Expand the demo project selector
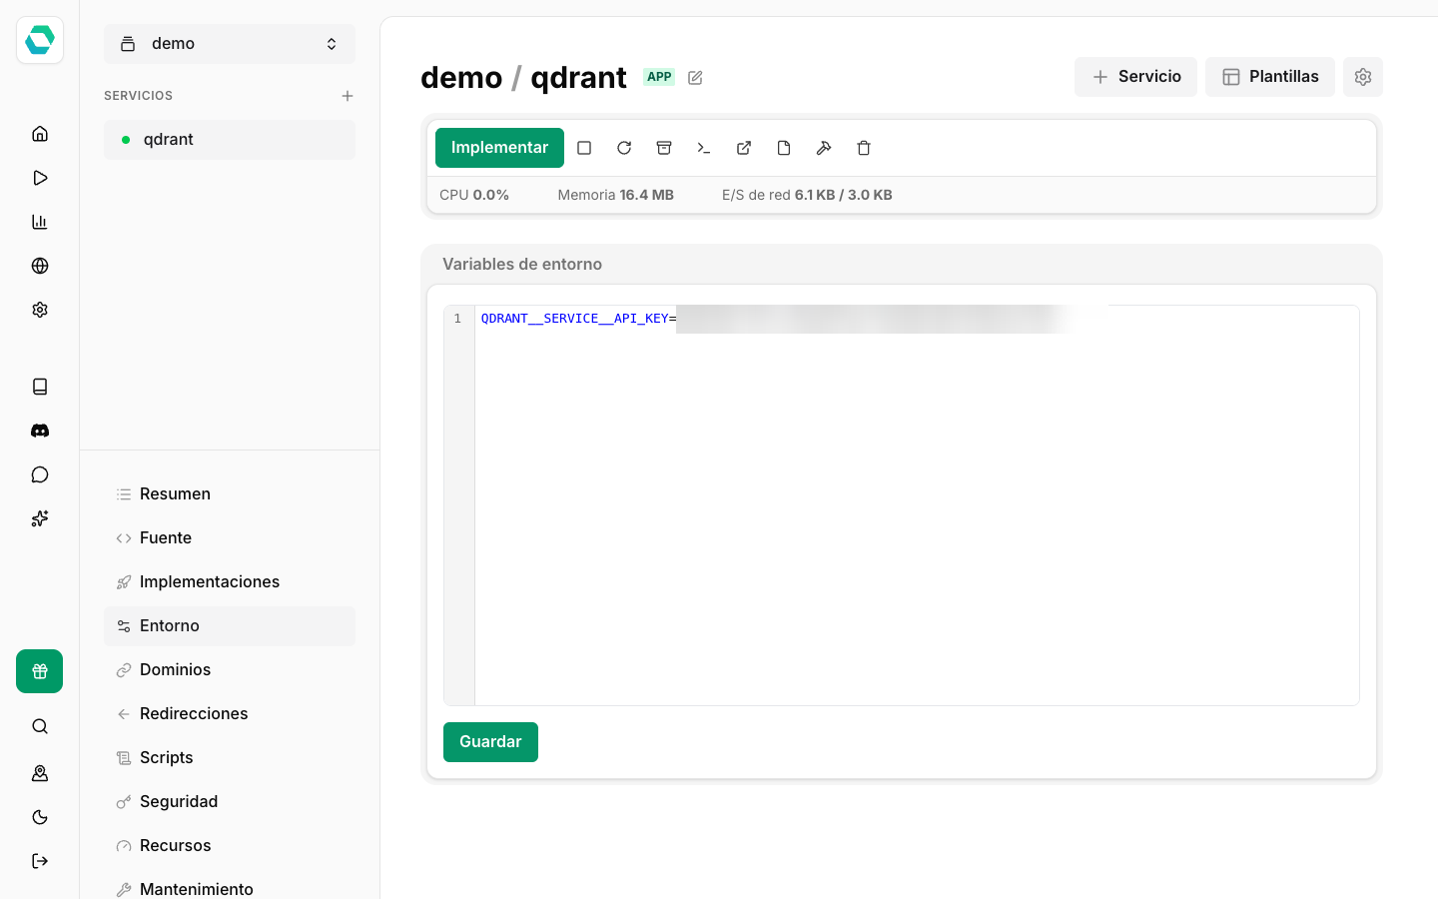 (230, 44)
